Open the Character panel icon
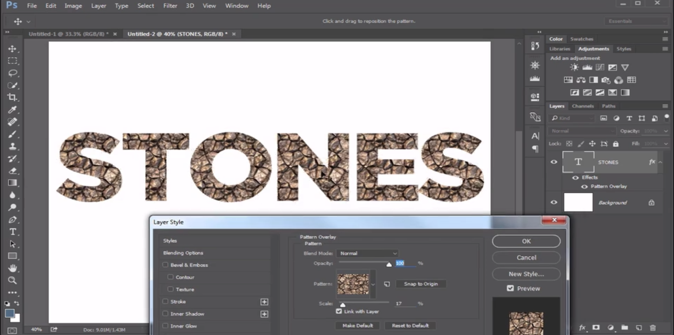 click(535, 136)
